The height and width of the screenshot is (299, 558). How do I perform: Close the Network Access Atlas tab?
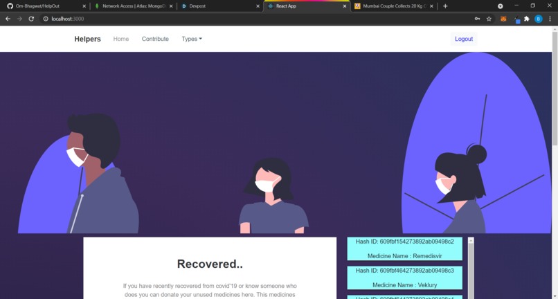[x=171, y=6]
